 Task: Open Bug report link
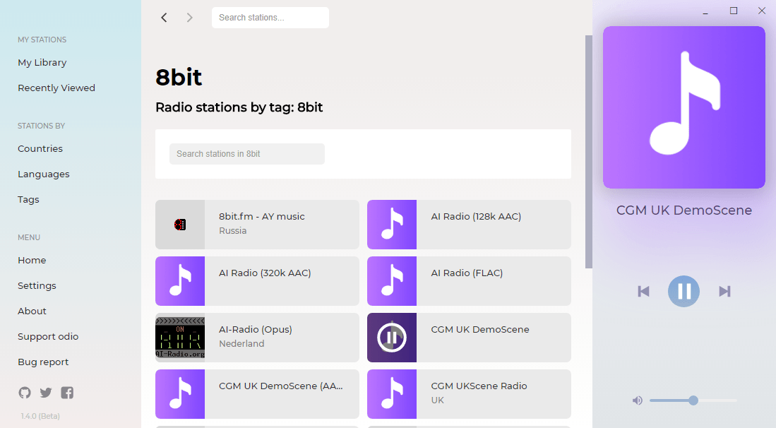click(x=43, y=362)
